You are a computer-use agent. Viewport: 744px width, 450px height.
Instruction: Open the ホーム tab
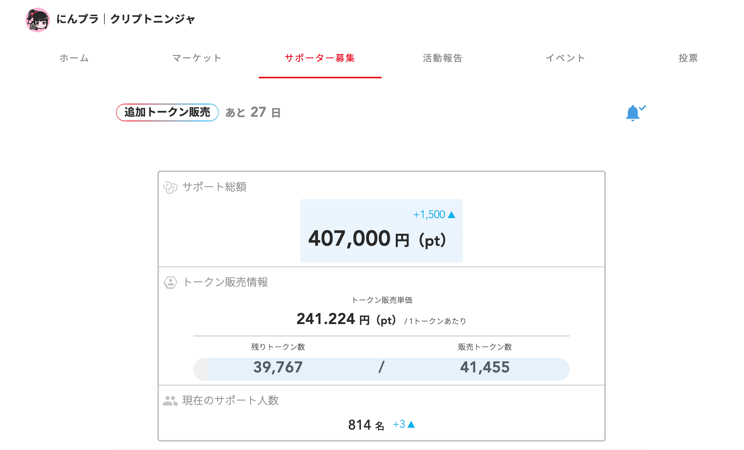click(74, 58)
